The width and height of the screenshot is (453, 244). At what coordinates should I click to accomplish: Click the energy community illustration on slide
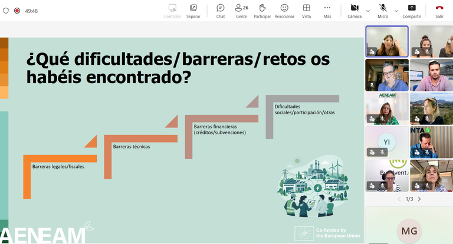click(313, 187)
